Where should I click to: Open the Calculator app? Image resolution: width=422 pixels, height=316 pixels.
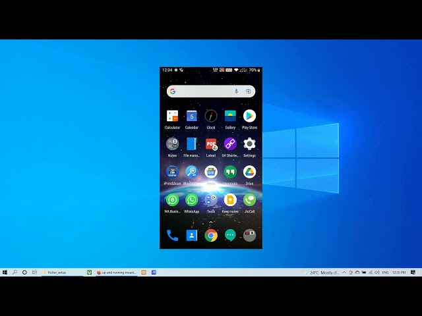pyautogui.click(x=172, y=117)
